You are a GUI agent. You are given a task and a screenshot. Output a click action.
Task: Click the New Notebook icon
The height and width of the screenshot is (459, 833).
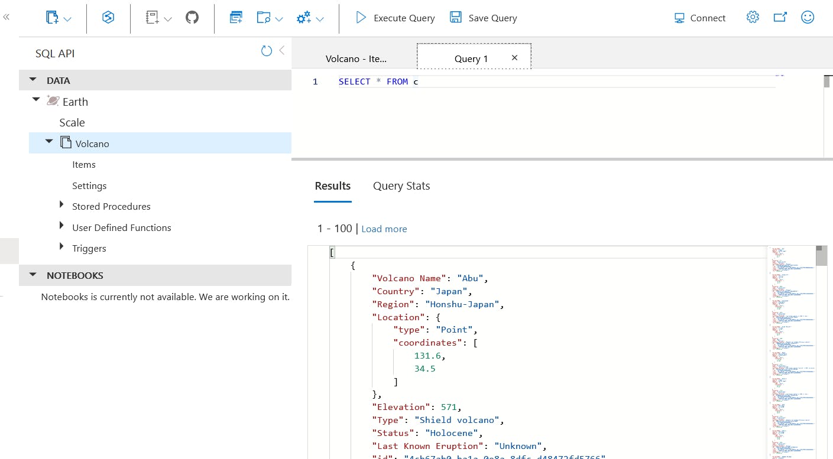point(153,18)
